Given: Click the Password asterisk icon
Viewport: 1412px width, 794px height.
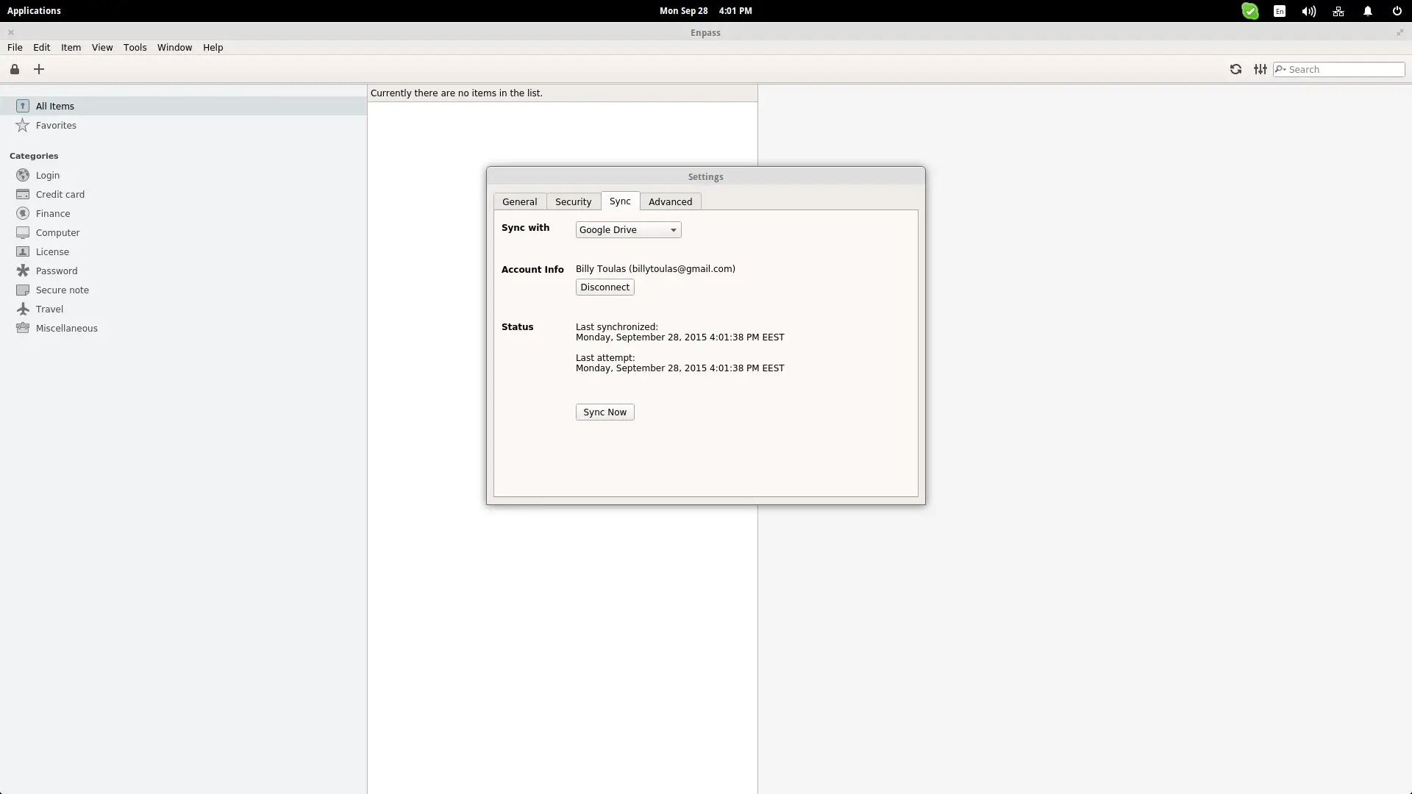Looking at the screenshot, I should pos(23,271).
